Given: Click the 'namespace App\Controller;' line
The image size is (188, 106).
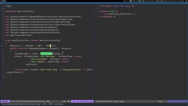Looking at the screenshot, I should 20,11.
